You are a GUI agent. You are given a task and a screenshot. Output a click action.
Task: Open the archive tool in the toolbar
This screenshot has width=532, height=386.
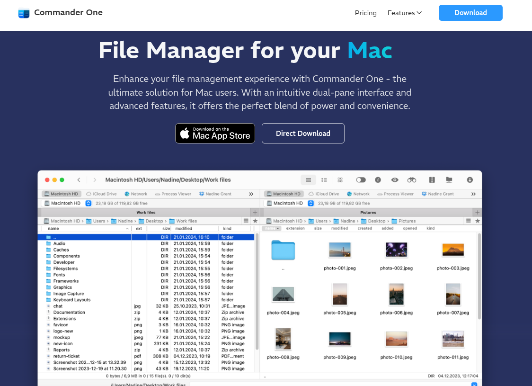coord(432,180)
